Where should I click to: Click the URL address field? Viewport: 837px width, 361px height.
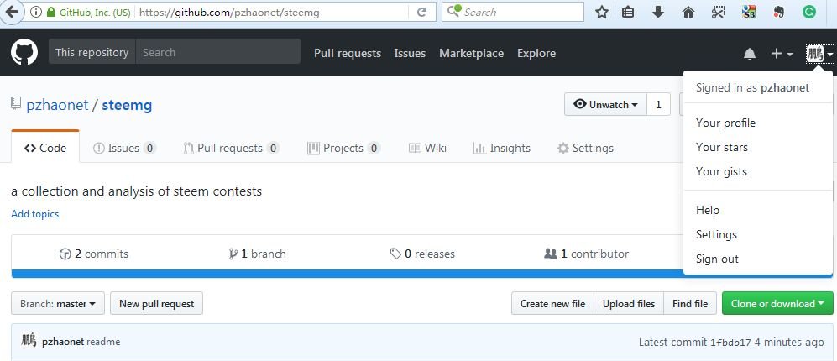point(272,13)
